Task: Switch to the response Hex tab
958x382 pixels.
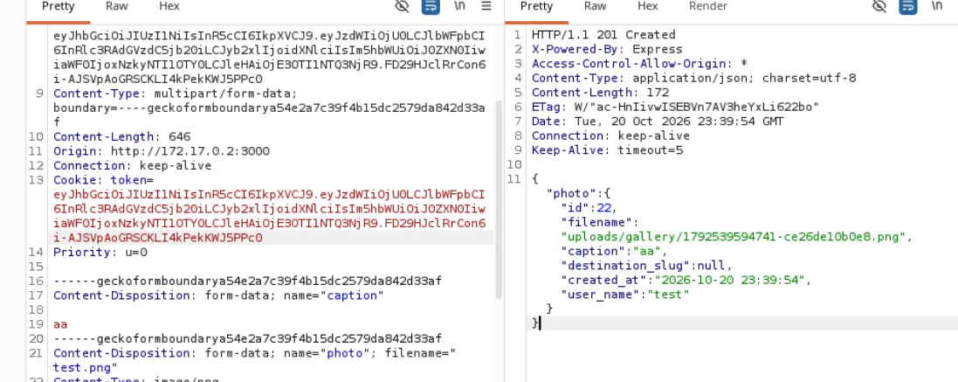Action: 648,6
